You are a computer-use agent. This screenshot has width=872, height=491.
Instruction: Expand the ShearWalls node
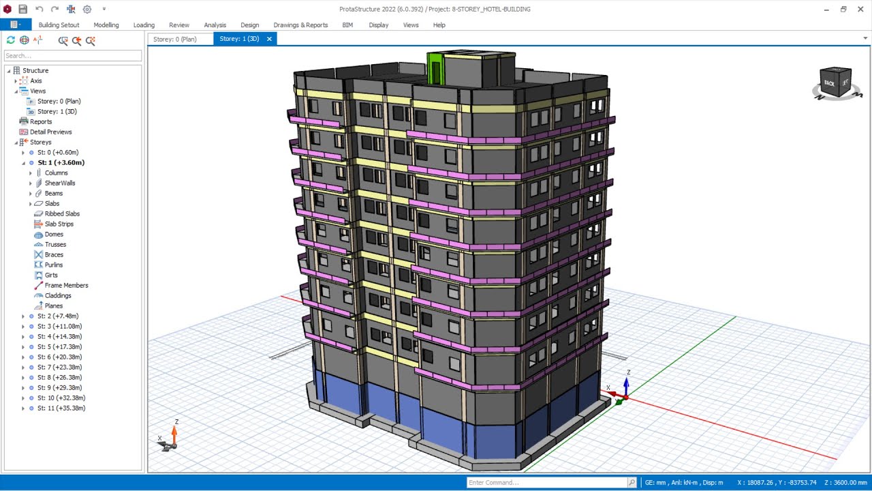31,183
